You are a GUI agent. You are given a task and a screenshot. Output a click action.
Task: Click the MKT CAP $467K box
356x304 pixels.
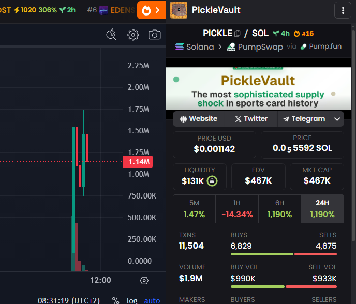click(317, 177)
